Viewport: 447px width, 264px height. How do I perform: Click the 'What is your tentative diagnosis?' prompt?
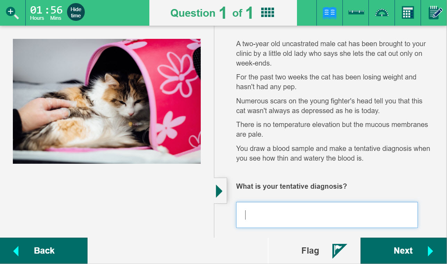pos(291,186)
